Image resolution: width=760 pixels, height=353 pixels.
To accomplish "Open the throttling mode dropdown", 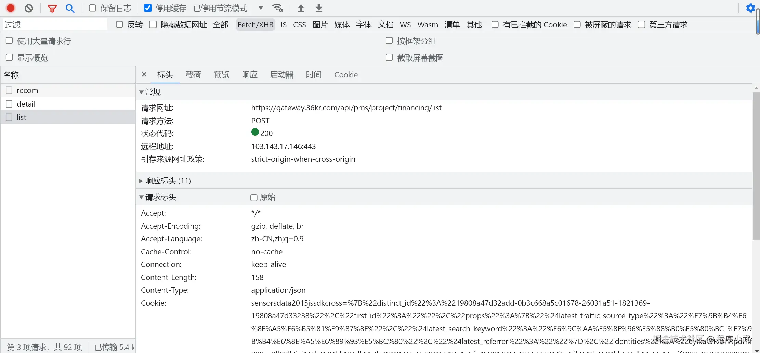I will (261, 8).
